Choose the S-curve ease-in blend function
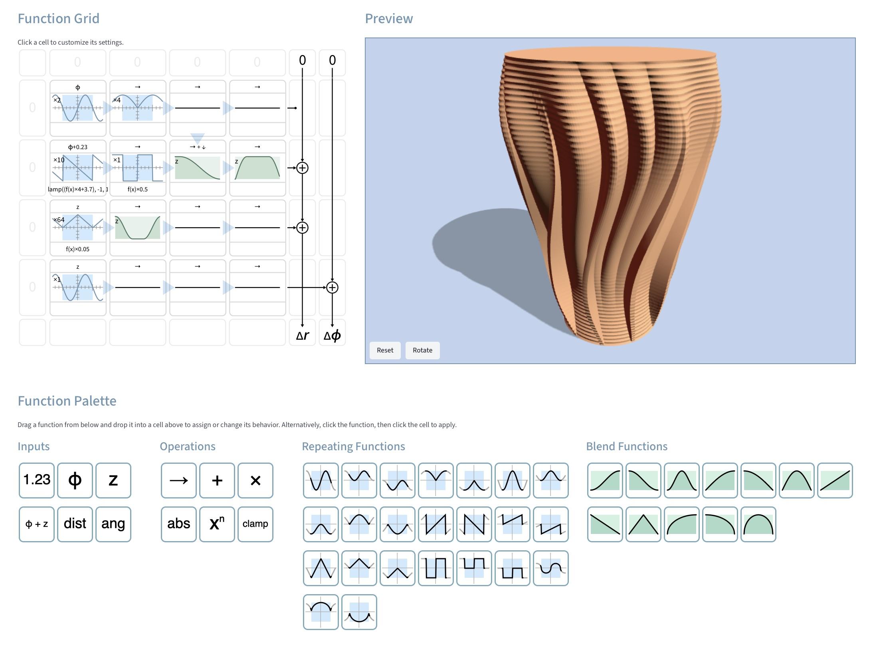Screen dimensions: 875x646 pos(605,480)
